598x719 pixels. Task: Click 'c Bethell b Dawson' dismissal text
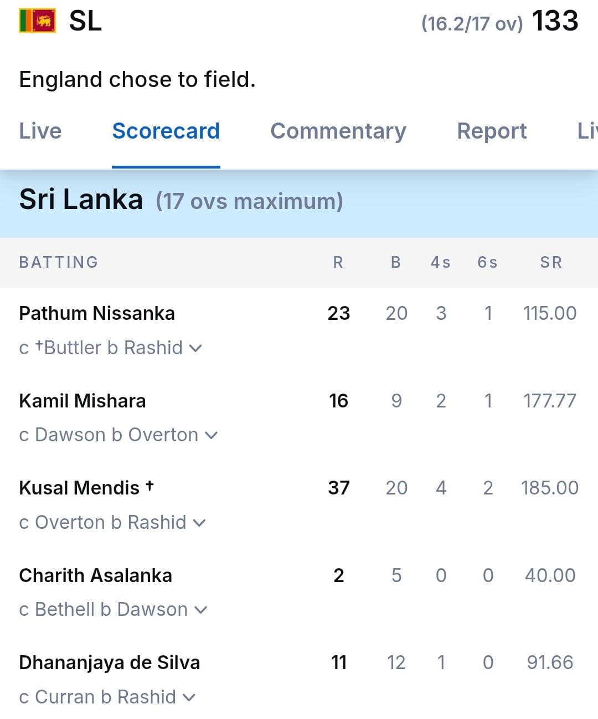tap(104, 610)
